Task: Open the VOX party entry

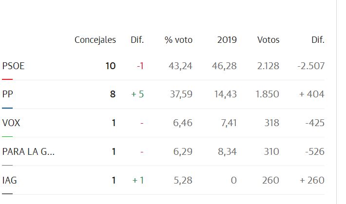Action: [11, 123]
